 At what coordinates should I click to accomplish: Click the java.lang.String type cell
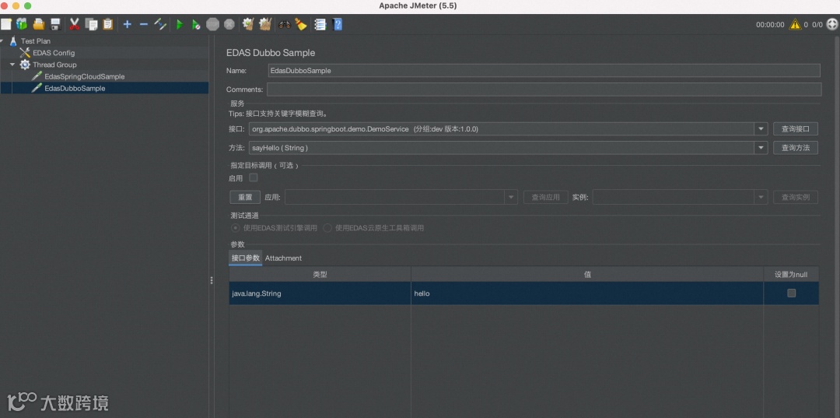(x=320, y=293)
